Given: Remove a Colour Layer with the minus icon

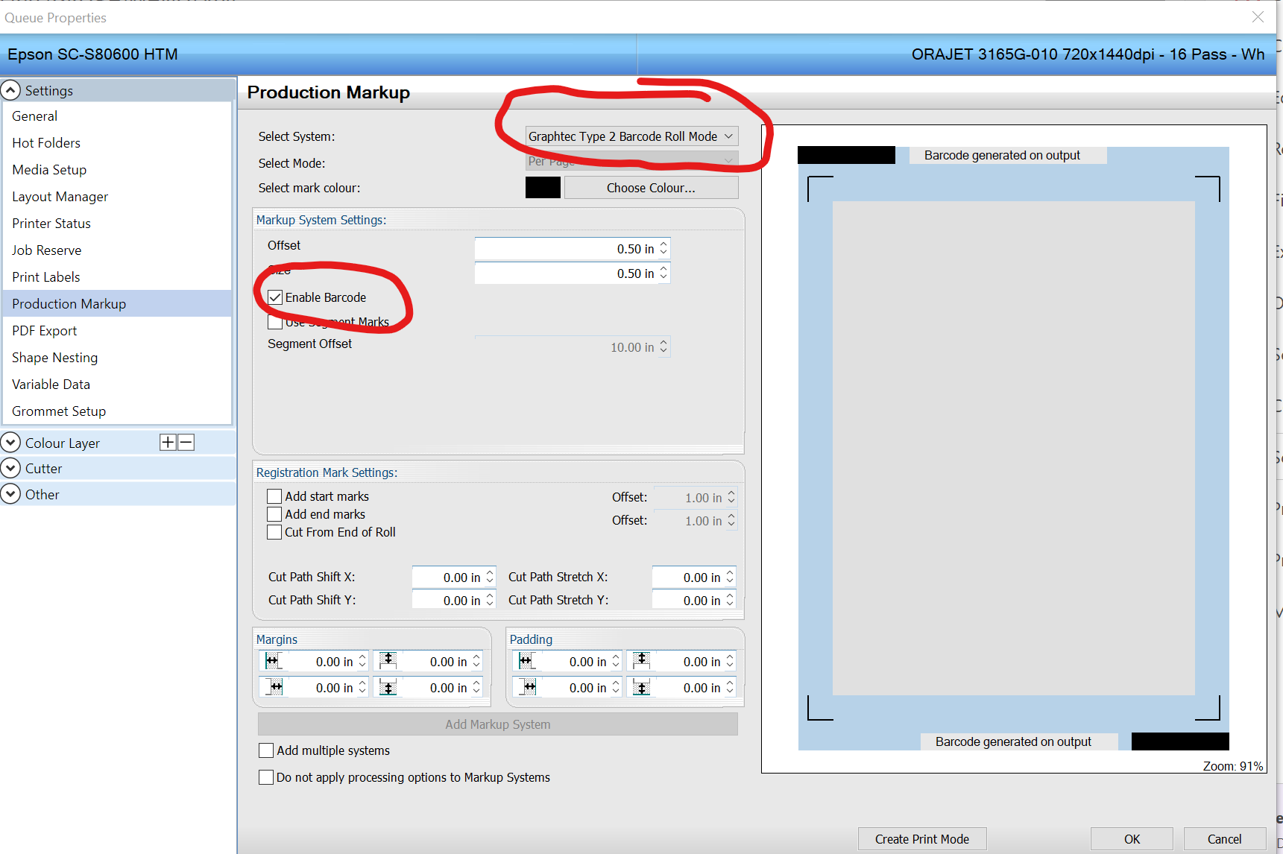Looking at the screenshot, I should point(186,442).
